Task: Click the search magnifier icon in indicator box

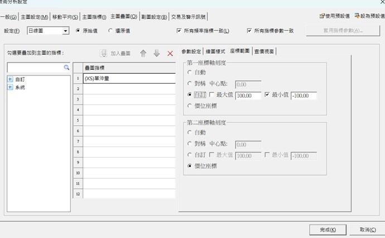Action: tap(66, 68)
